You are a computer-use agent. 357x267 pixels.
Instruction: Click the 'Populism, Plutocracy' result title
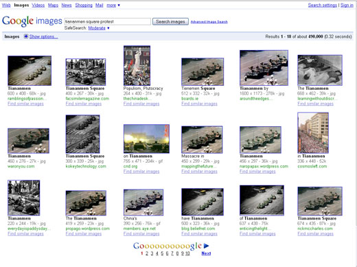[143, 89]
